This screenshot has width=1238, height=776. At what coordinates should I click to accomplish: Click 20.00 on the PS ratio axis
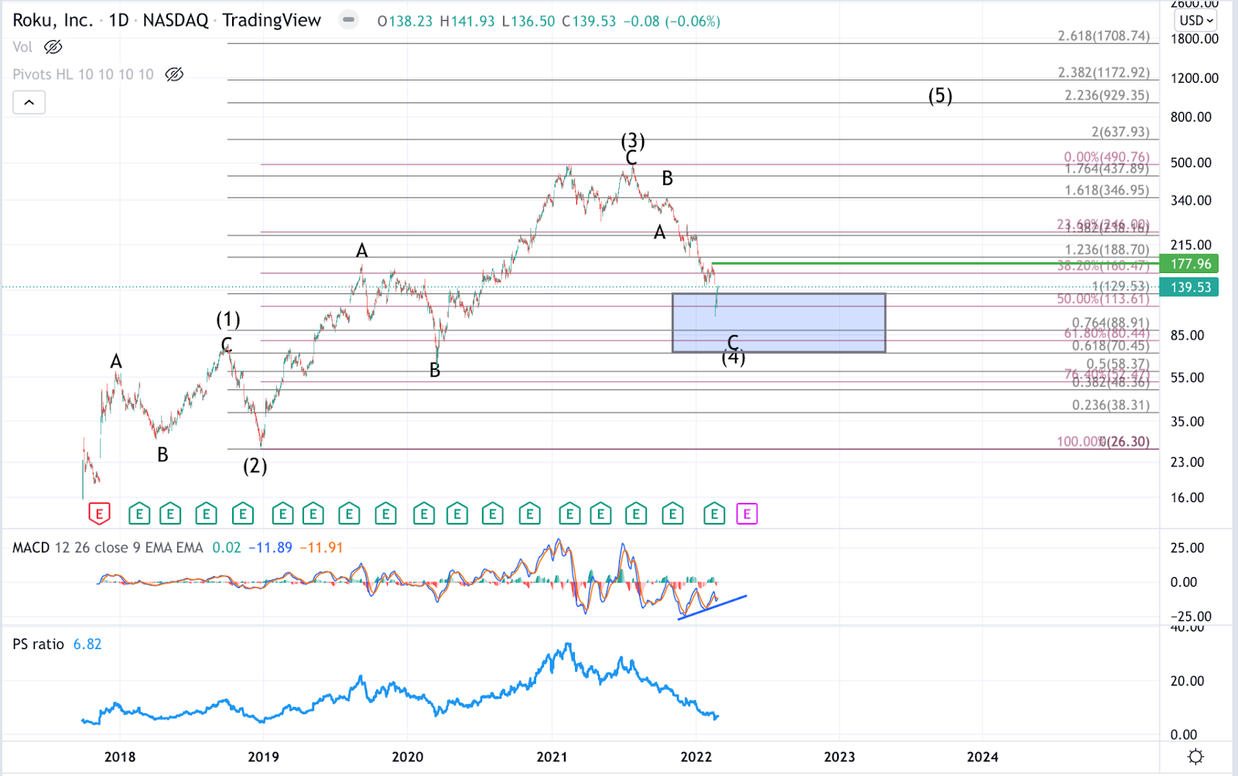pyautogui.click(x=1187, y=681)
